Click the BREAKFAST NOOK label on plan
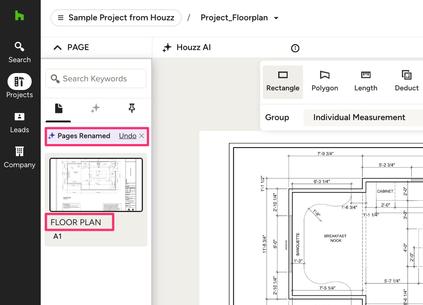423x305 pixels. point(335,238)
